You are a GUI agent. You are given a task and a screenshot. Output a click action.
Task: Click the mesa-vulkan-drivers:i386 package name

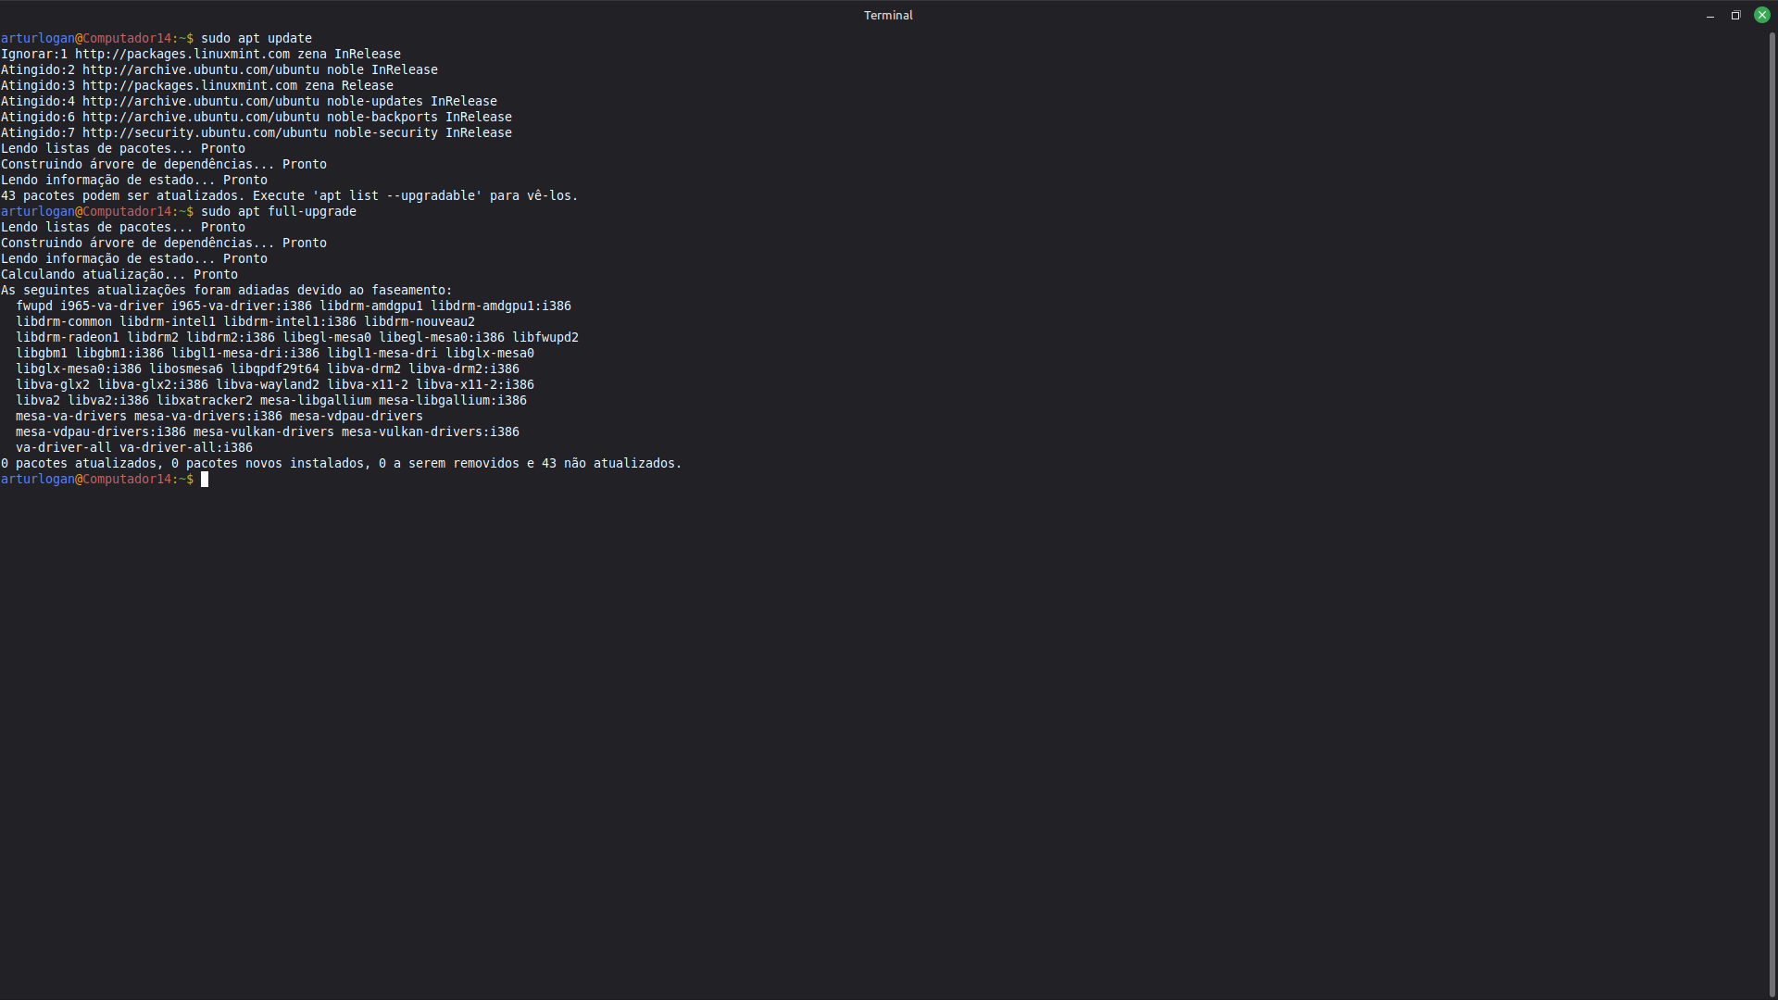pyautogui.click(x=430, y=431)
